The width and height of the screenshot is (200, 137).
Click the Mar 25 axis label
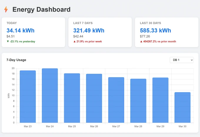[x=72, y=126]
